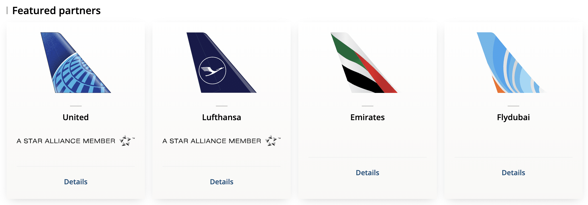Click the Star Alliance star icon on Lufthansa's card
This screenshot has height=205, width=588.
(271, 141)
